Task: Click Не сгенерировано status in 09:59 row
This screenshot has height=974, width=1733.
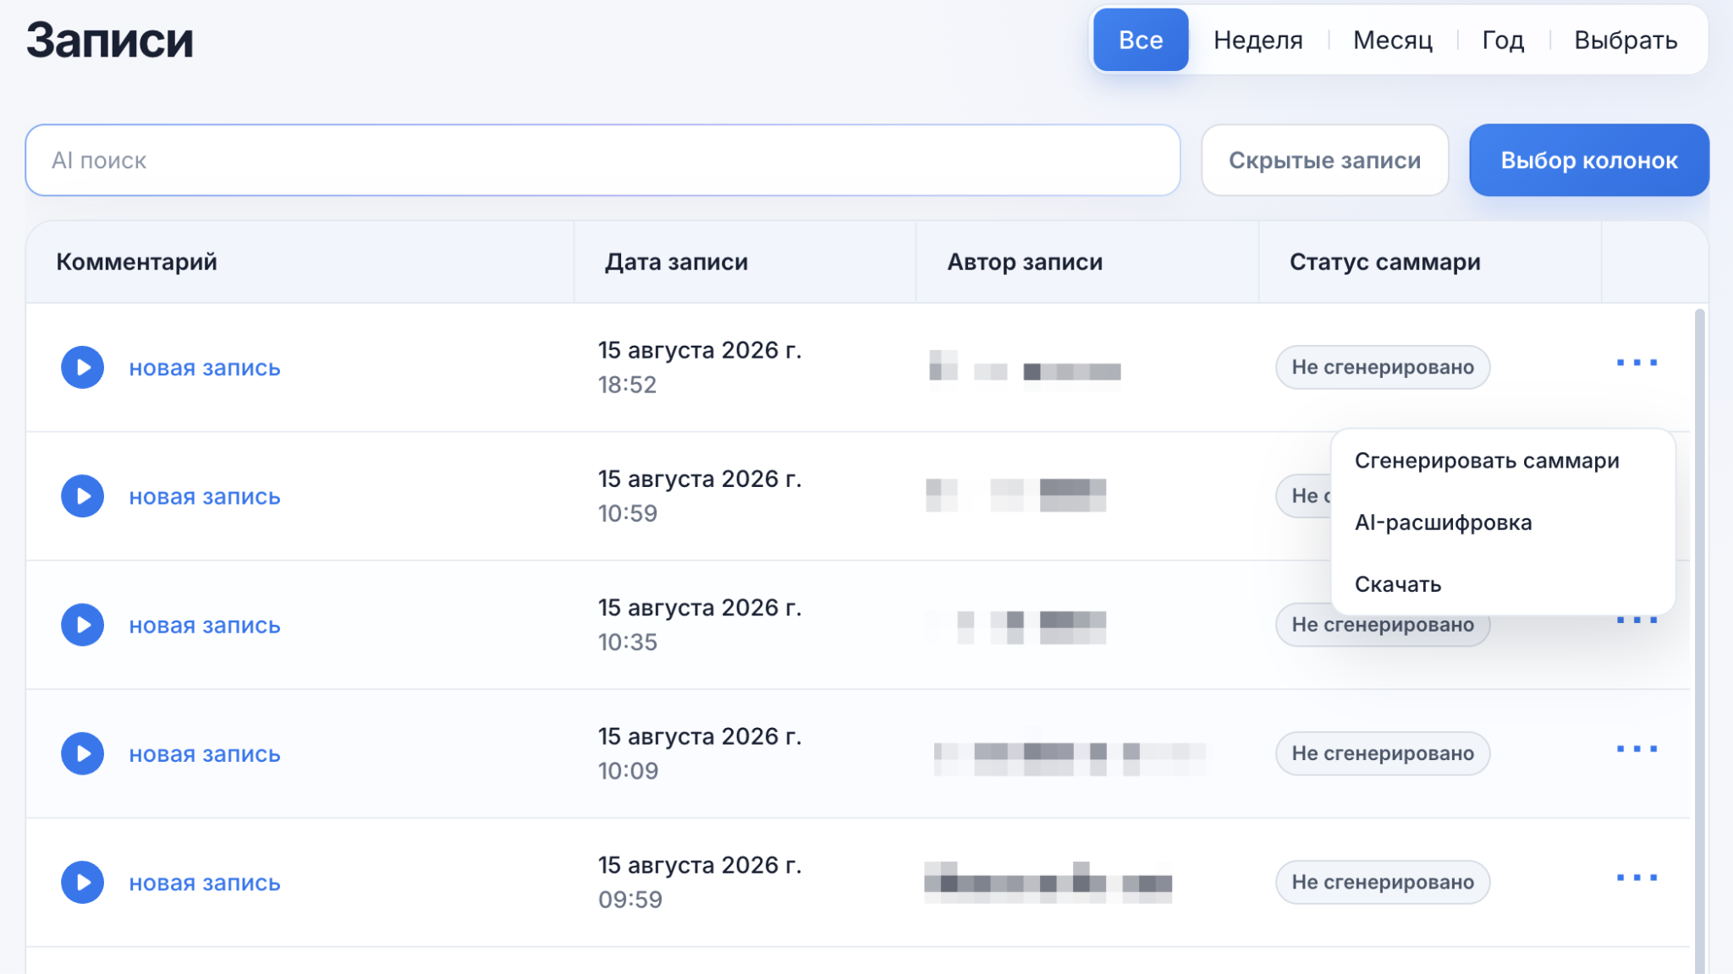Action: [x=1383, y=882]
